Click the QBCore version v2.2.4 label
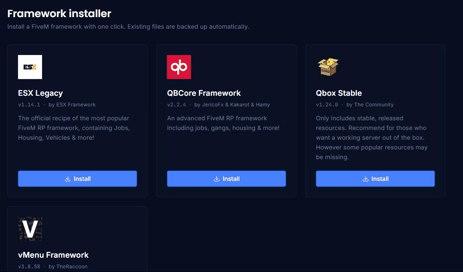This screenshot has width=463, height=272. click(176, 105)
